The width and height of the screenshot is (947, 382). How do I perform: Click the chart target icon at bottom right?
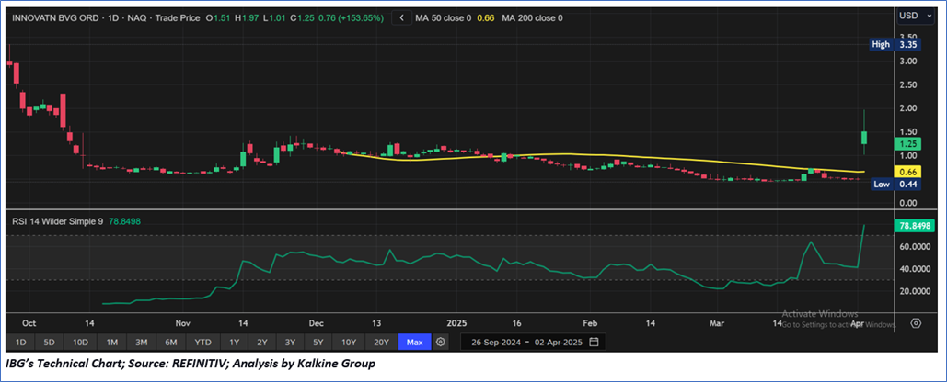click(x=916, y=323)
